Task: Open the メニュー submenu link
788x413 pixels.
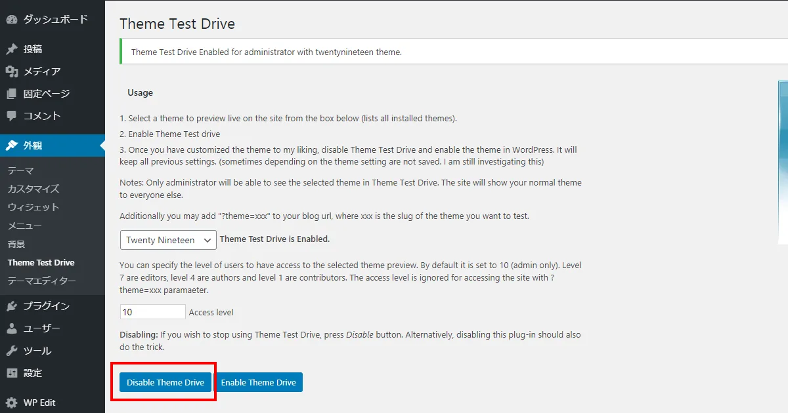Action: tap(25, 226)
